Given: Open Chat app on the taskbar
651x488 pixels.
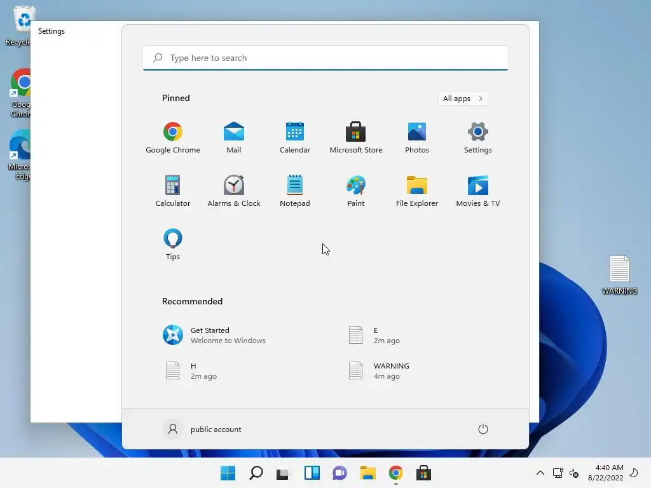Looking at the screenshot, I should click(339, 473).
